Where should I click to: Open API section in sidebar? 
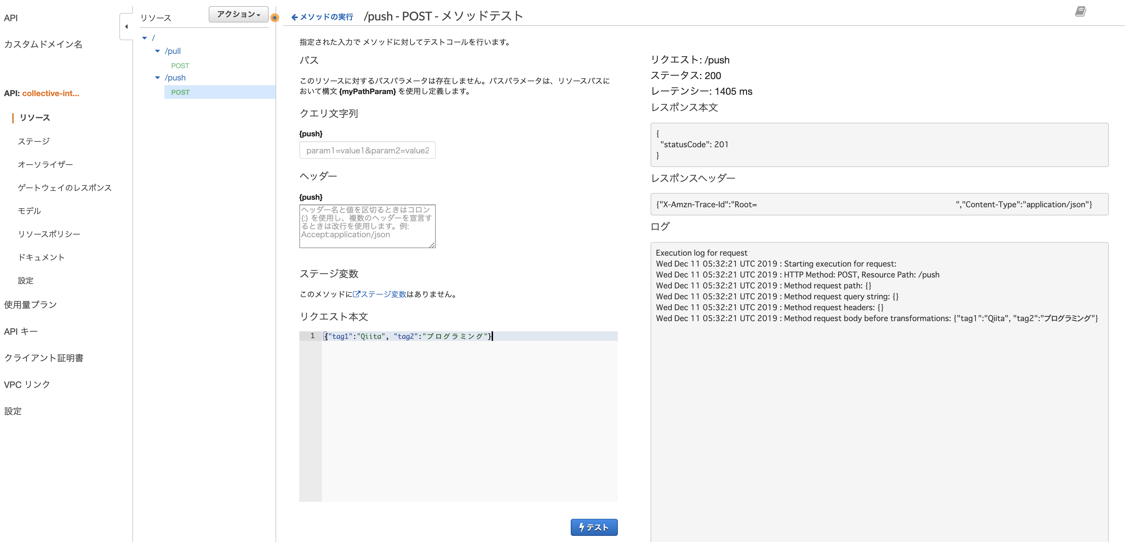click(11, 18)
